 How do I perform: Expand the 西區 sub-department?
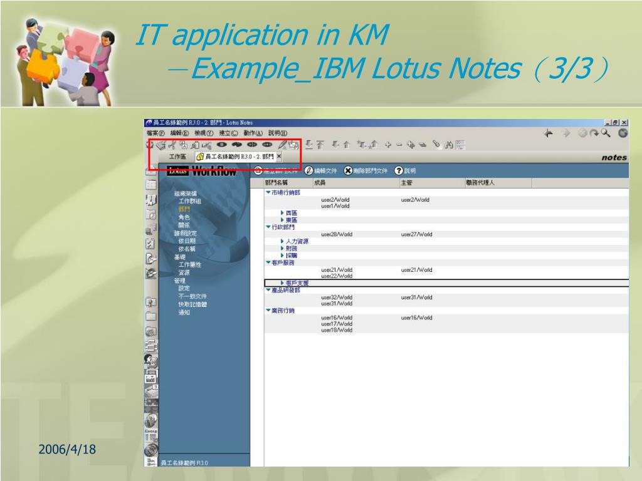coord(282,213)
